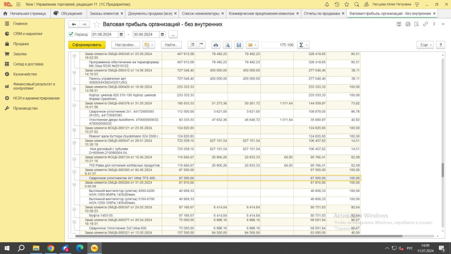Click the back navigation arrow
This screenshot has height=254, width=451.
[74, 24]
